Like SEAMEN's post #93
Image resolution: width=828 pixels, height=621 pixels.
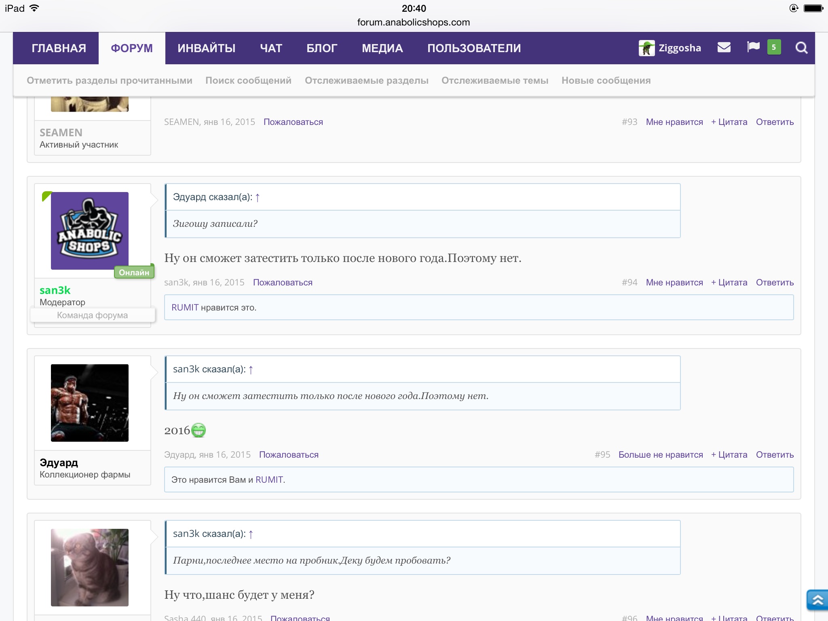(674, 122)
